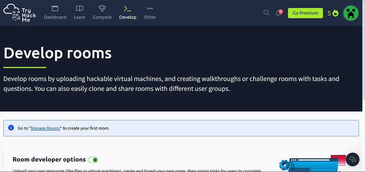The height and width of the screenshot is (172, 365).
Task: Open the Compete nav item
Action: click(102, 13)
